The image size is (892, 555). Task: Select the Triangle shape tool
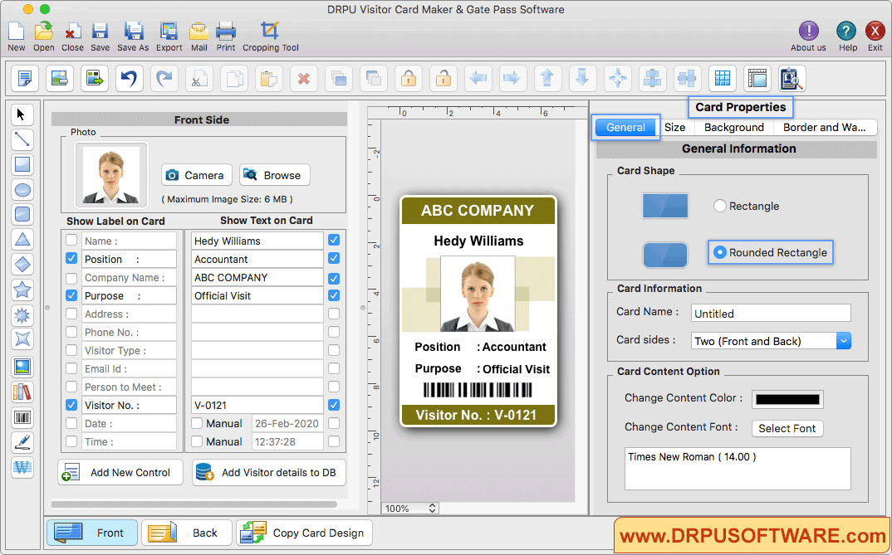(x=22, y=239)
